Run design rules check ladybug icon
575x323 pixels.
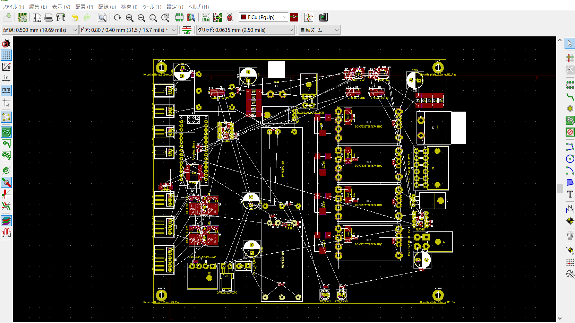[x=230, y=17]
